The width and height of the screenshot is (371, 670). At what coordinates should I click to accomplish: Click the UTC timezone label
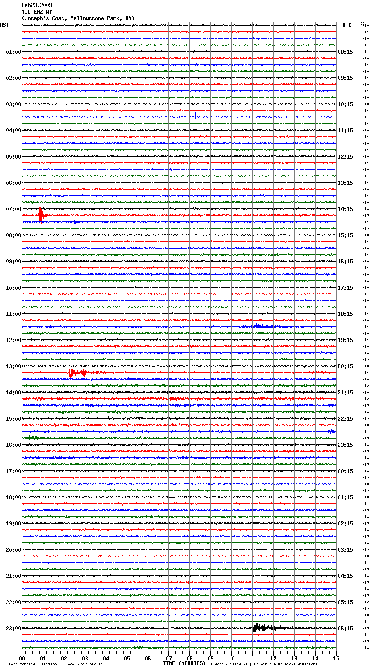tap(347, 25)
